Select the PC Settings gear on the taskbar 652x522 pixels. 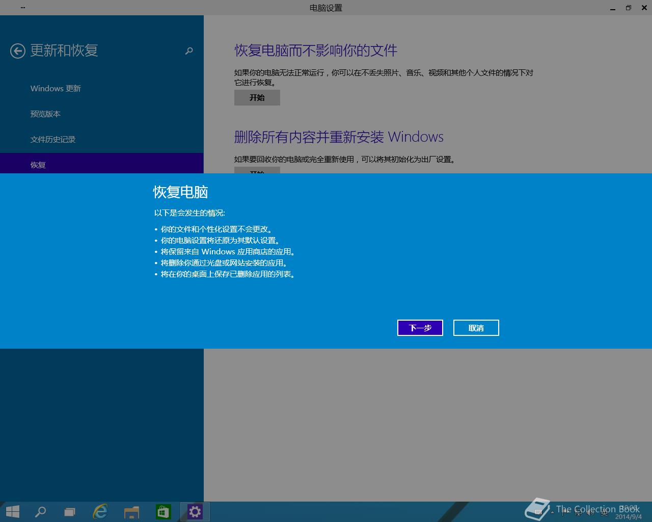pos(195,511)
